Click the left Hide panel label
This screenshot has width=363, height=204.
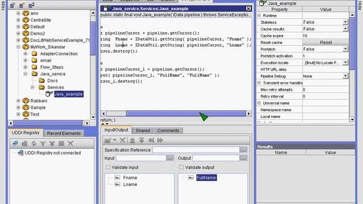(3, 6)
